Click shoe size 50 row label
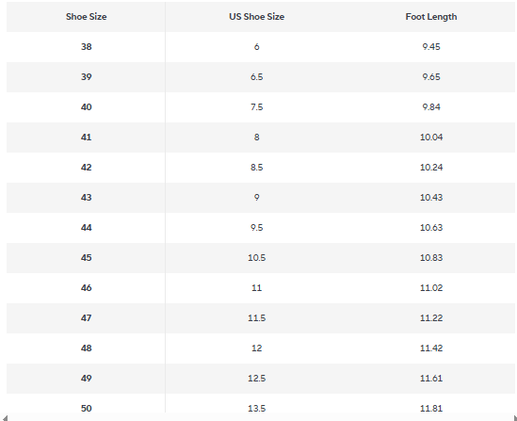The height and width of the screenshot is (421, 517). pos(86,409)
